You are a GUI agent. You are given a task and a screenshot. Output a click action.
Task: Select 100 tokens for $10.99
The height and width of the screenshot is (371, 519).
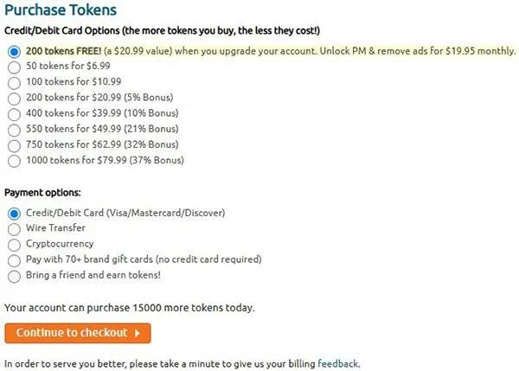14,83
